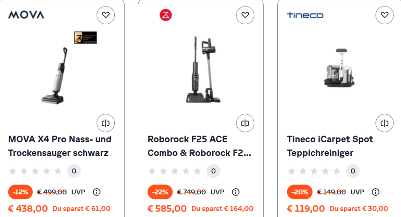The height and width of the screenshot is (217, 401).
Task: Add MOVA X4 Pro to wishlist
Action: click(106, 15)
